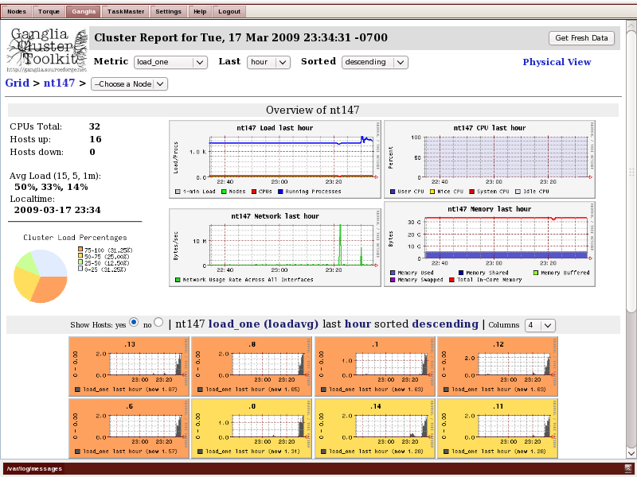Follow the nt147 breadcrumb link
The height and width of the screenshot is (477, 637).
[59, 83]
